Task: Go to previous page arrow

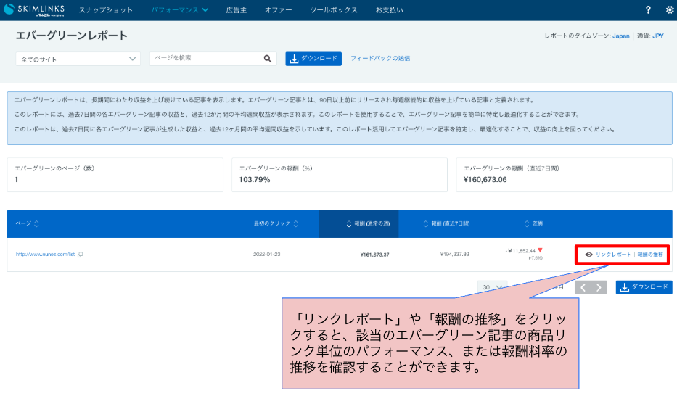Action: tap(583, 287)
